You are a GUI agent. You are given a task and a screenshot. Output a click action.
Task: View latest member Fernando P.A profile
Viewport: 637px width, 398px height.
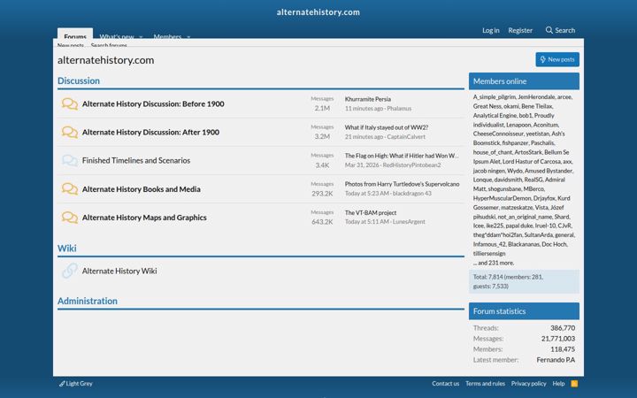[556, 360]
